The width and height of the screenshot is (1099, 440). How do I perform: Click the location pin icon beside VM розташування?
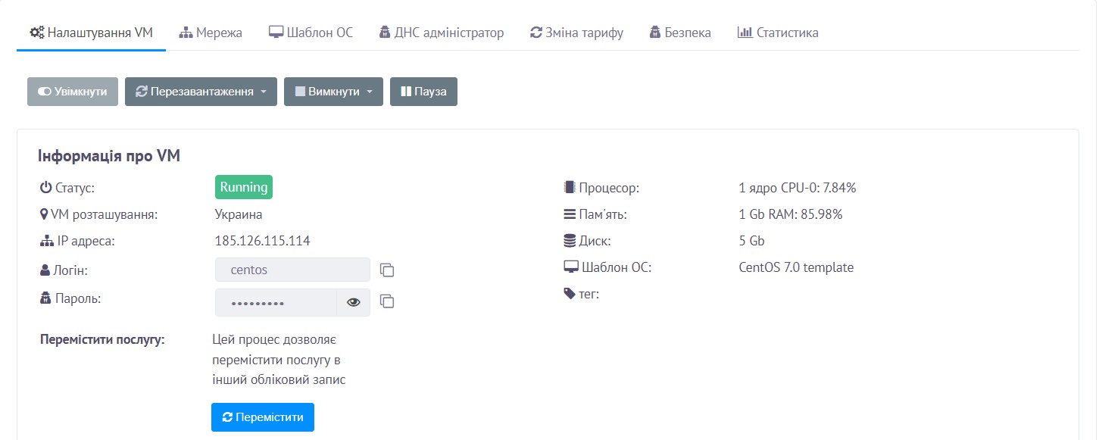(45, 214)
